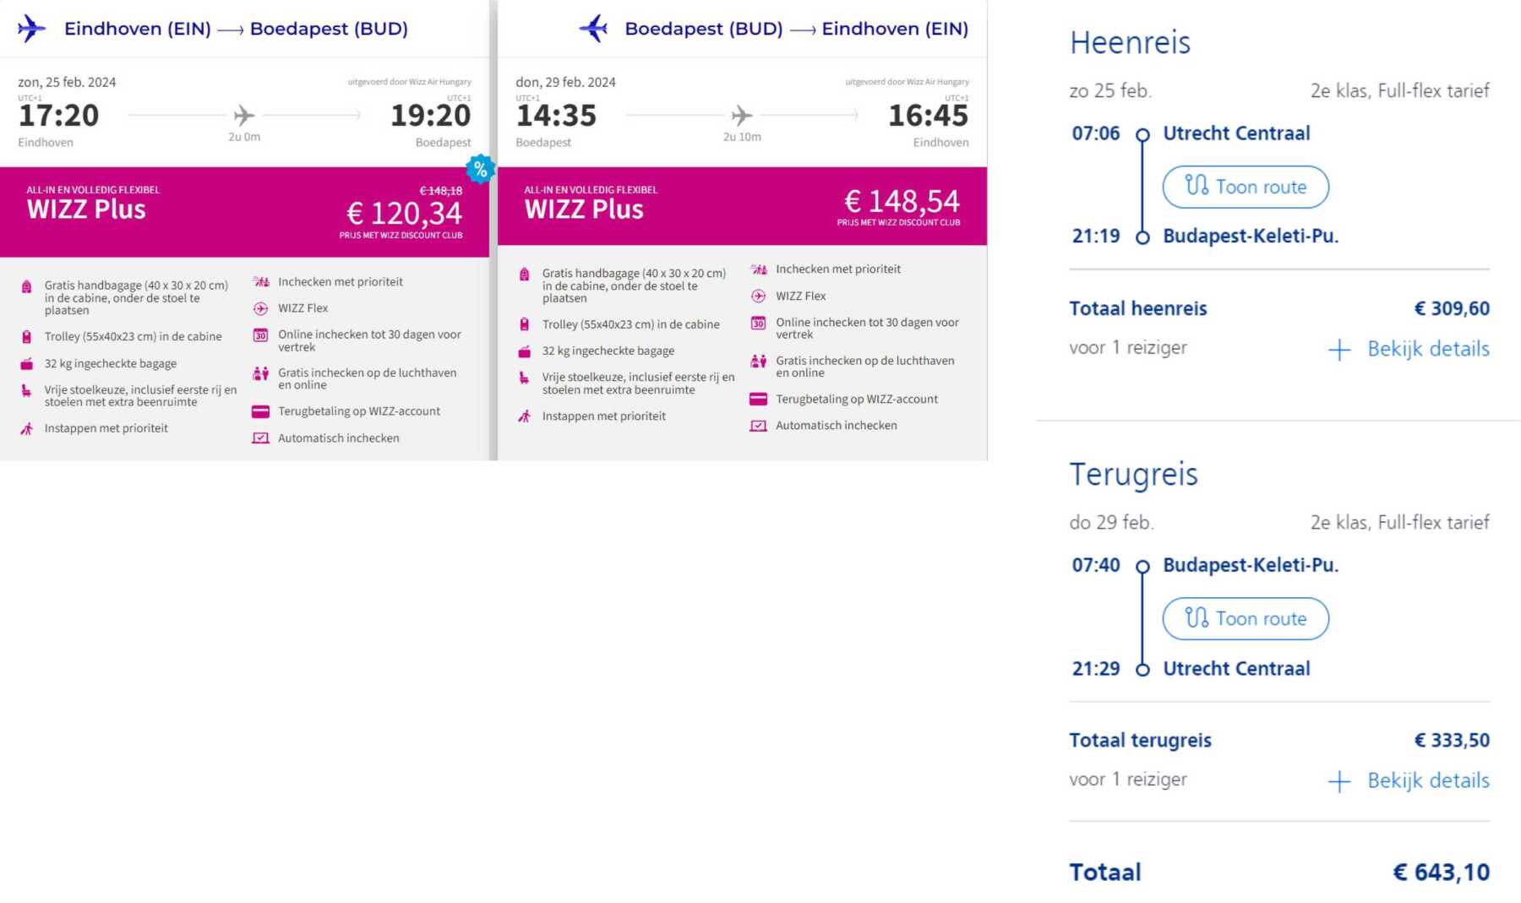1521x903 pixels.
Task: Select the € 120,34 WIZZ Plus fare
Action: [x=244, y=212]
